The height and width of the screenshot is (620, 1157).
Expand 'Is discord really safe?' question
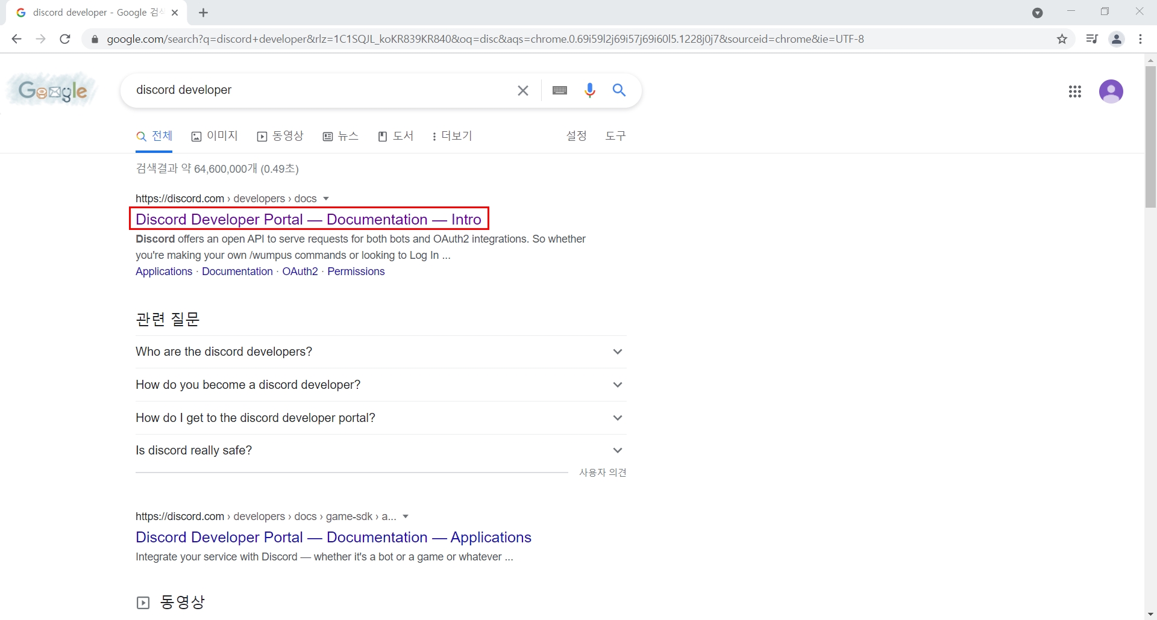tap(381, 450)
